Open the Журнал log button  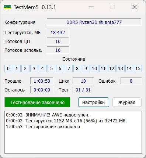tap(127, 102)
